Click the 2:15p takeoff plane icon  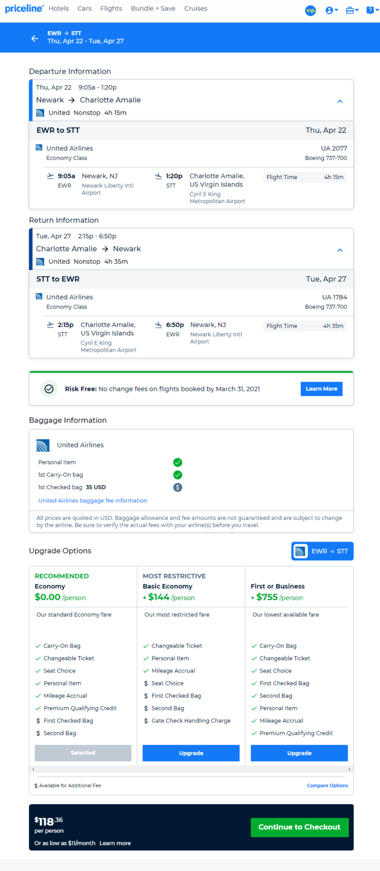pyautogui.click(x=50, y=325)
